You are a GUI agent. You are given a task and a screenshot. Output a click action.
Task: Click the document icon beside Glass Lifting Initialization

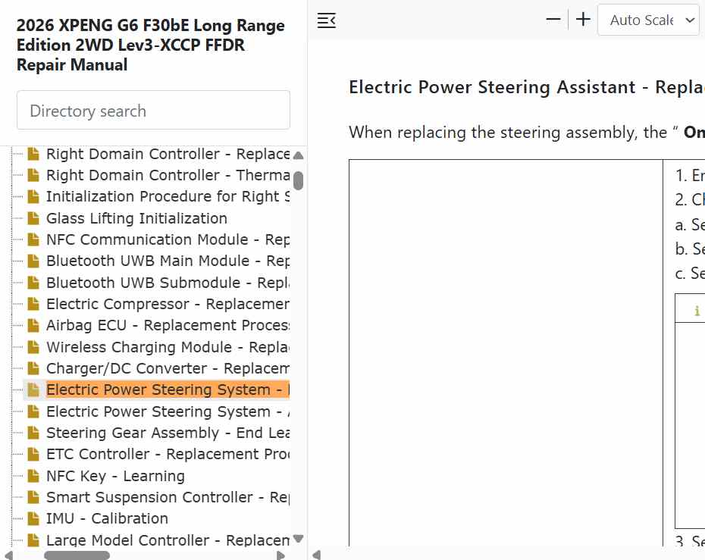[33, 218]
